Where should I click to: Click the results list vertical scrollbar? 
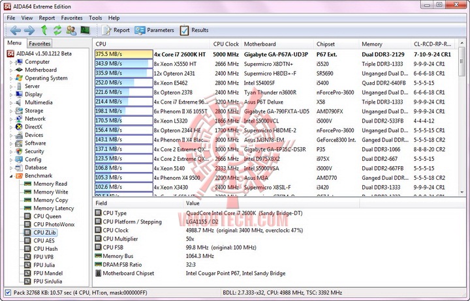[x=462, y=117]
